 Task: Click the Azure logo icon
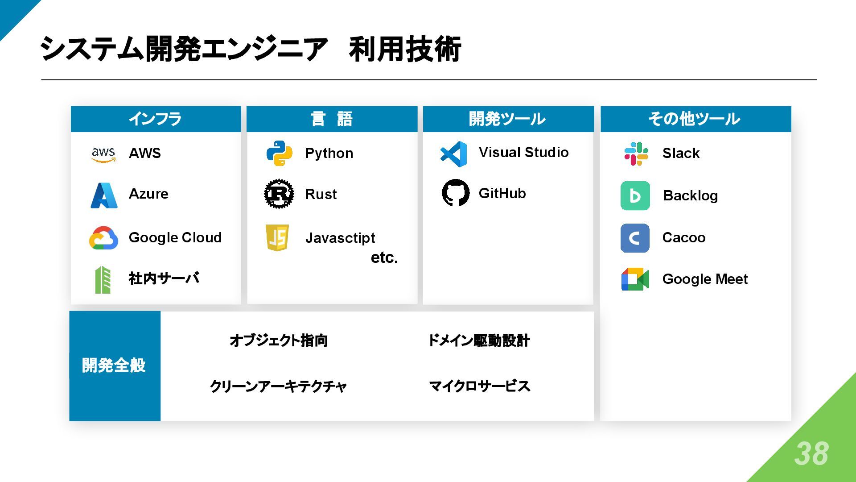(x=104, y=195)
